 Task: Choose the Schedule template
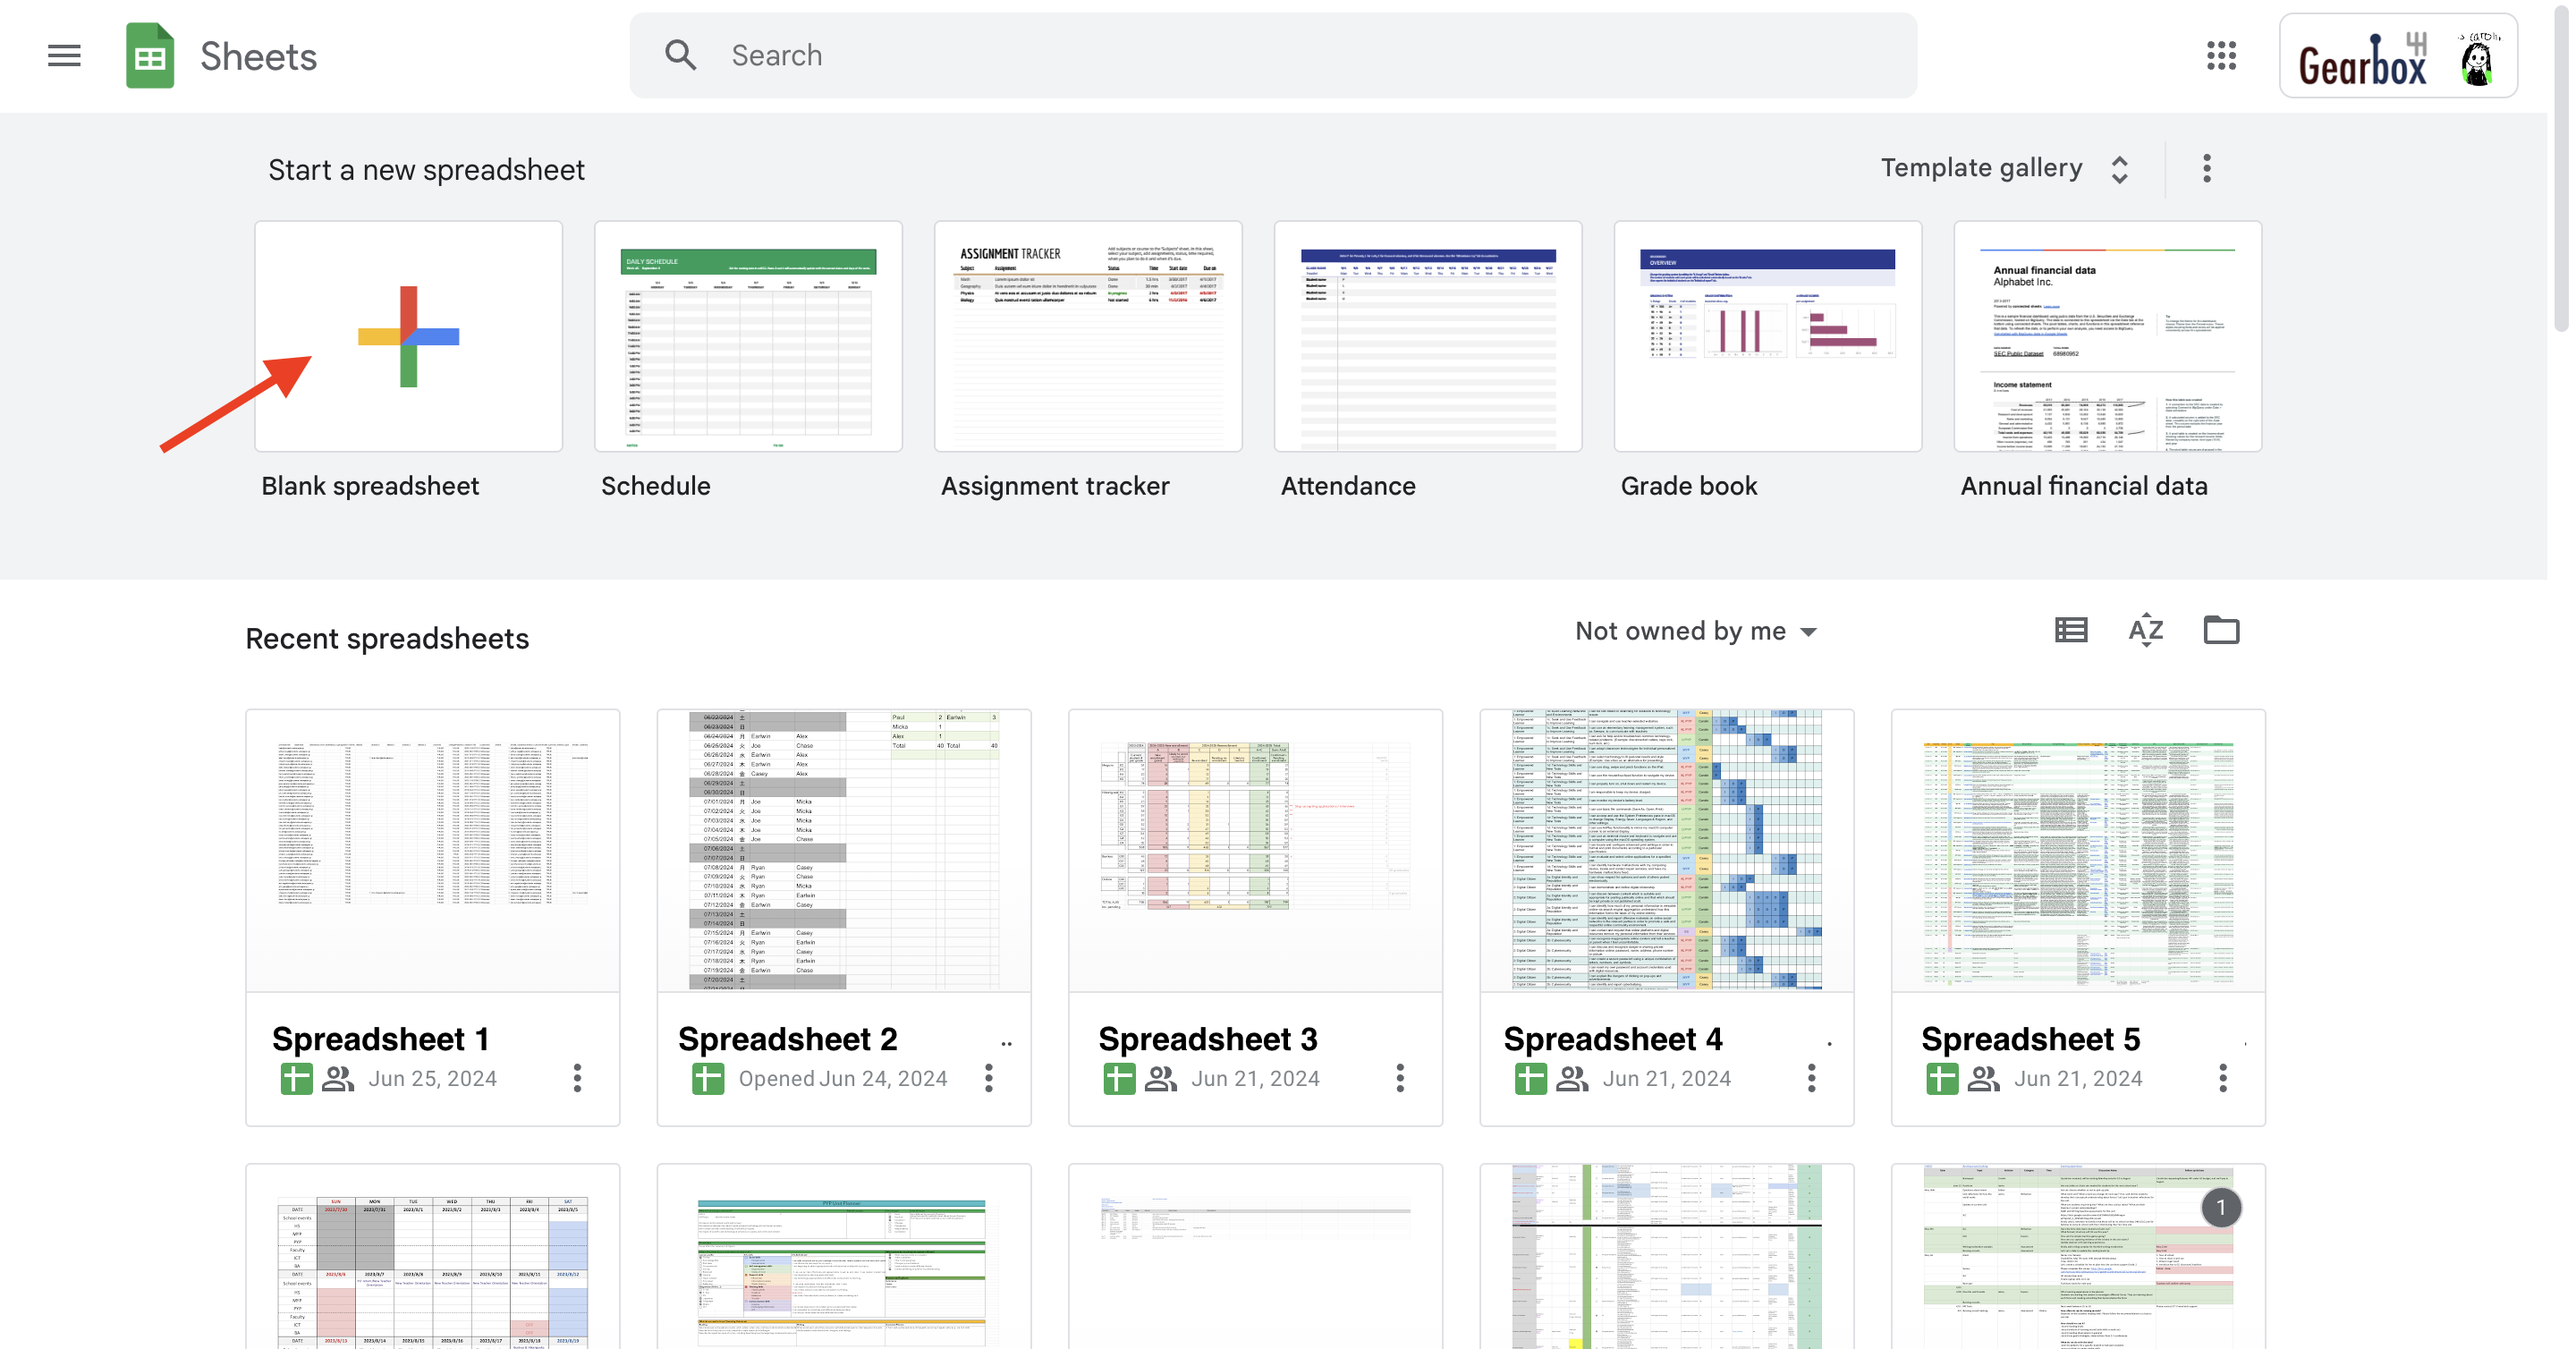click(x=748, y=337)
